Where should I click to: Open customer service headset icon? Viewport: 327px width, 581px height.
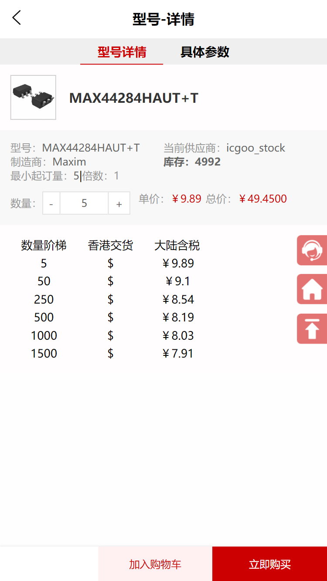312,250
